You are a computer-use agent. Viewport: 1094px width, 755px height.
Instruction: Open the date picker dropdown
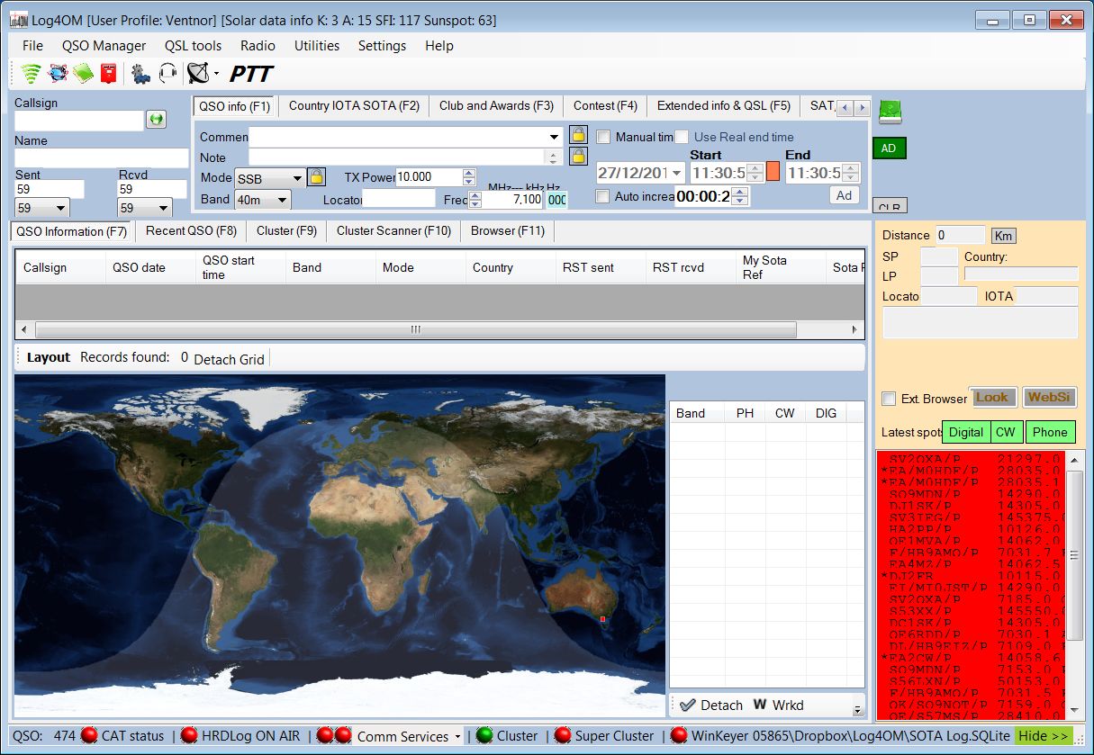(677, 174)
